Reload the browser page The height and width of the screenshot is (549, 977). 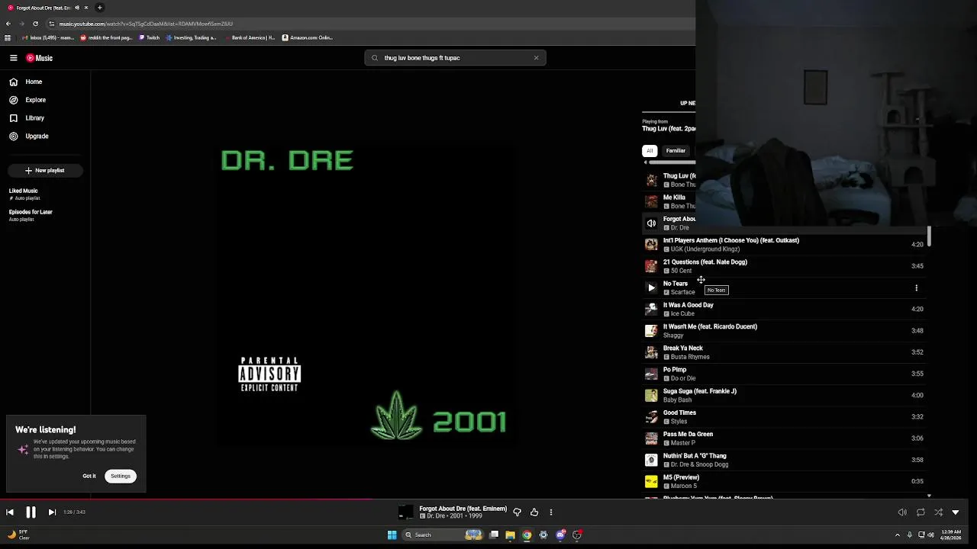(x=35, y=24)
